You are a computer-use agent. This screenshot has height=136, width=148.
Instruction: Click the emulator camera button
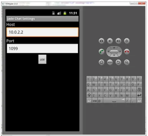pos(101,41)
